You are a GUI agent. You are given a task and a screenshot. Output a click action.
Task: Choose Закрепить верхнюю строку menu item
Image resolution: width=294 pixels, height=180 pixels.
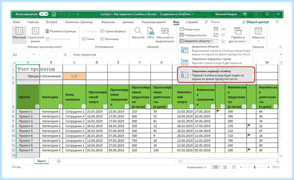216,61
